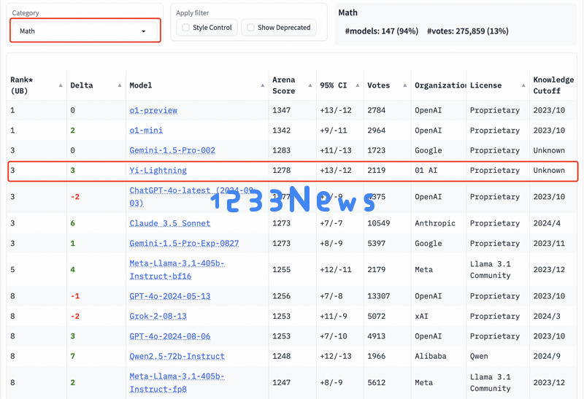
Task: Open the o1-mini model link
Action: pos(146,131)
